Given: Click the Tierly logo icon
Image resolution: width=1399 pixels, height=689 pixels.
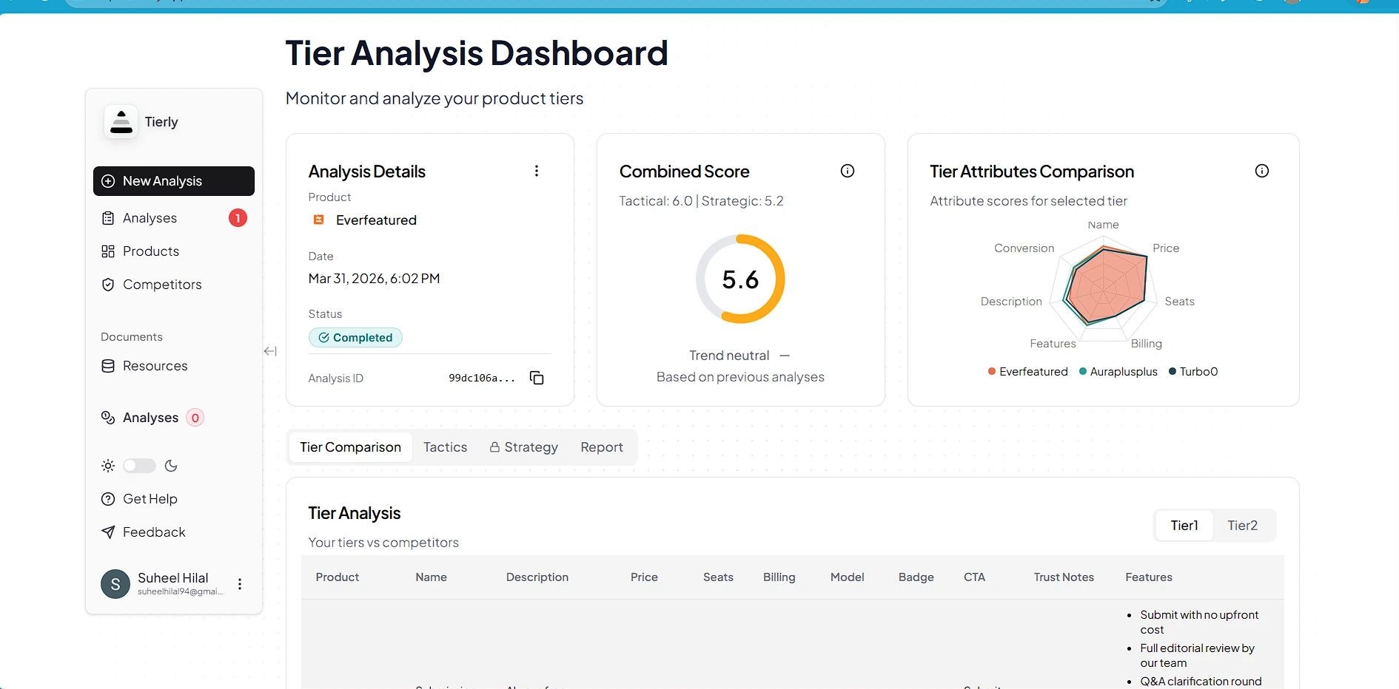Looking at the screenshot, I should 121,122.
